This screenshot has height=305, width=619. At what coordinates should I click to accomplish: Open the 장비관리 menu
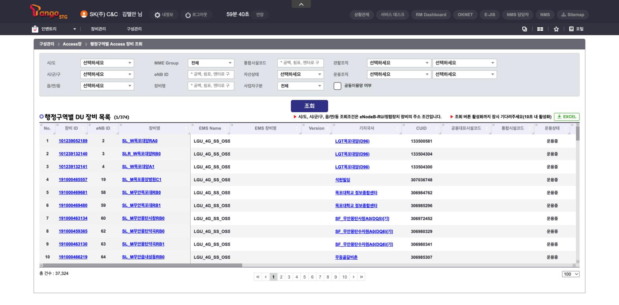[x=98, y=29]
